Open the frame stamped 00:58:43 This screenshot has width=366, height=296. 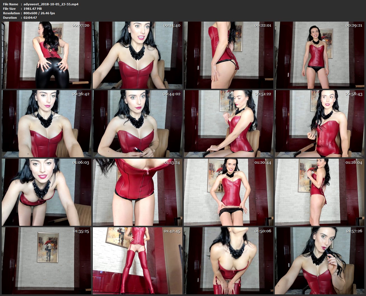[320, 124]
